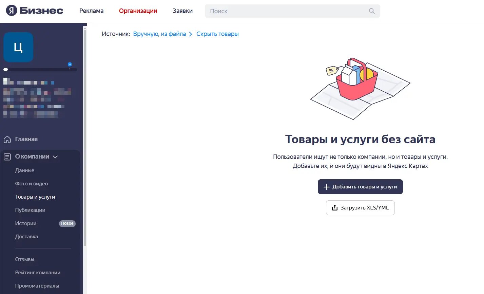The height and width of the screenshot is (294, 484).
Task: Click the profile completion progress bar
Action: 40,69
